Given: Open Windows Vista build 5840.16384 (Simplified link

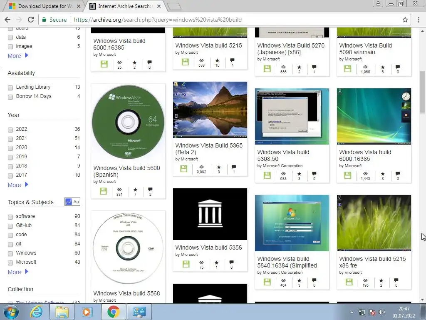Looking at the screenshot, I should (x=287, y=262).
